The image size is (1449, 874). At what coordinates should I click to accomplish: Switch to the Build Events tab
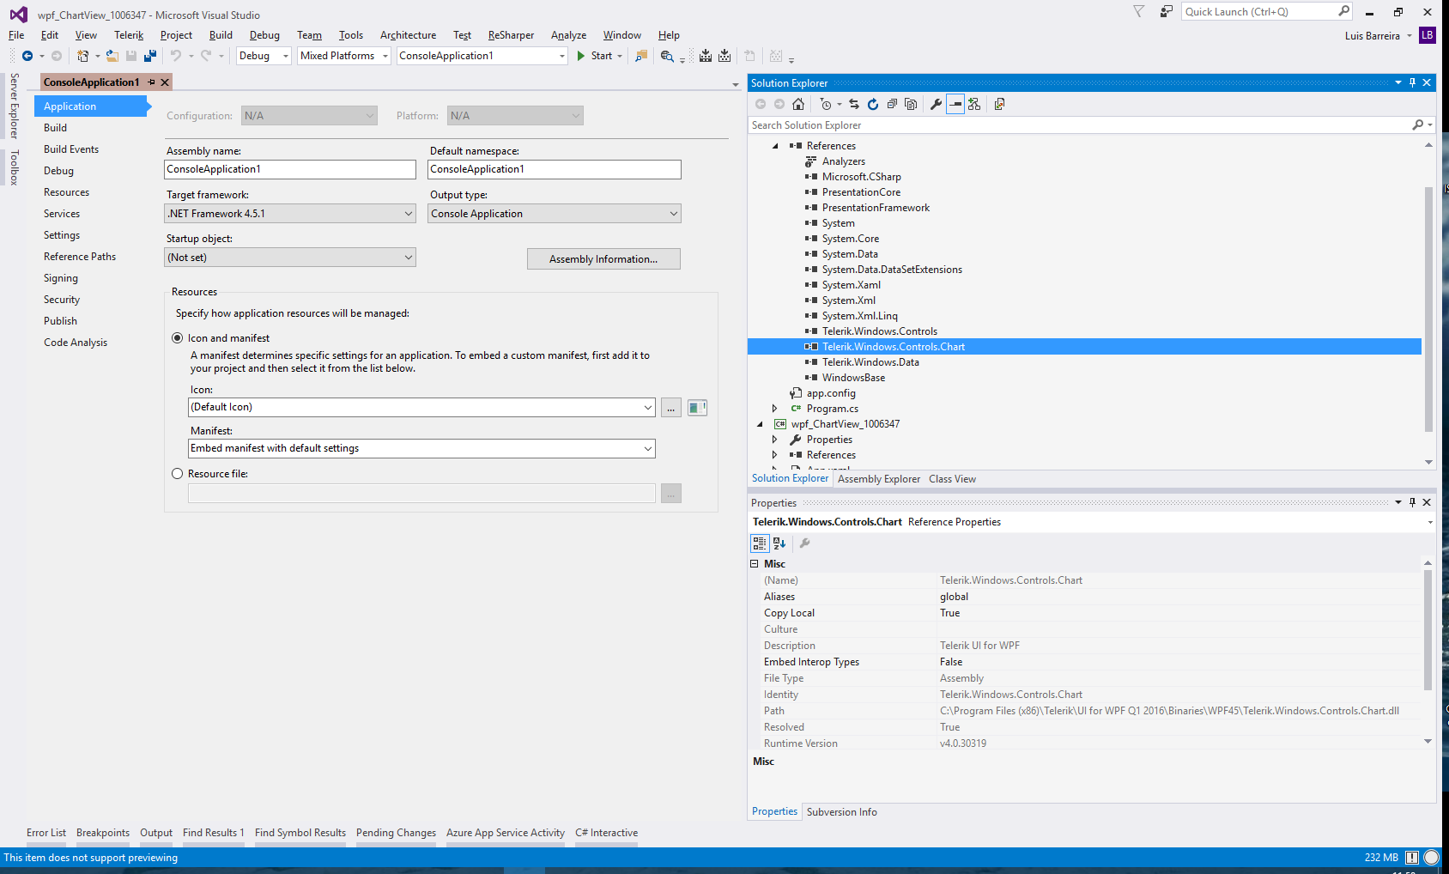[x=71, y=149]
